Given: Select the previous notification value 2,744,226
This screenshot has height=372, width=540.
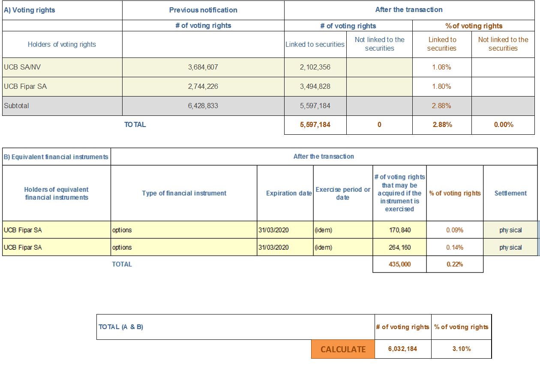Looking at the screenshot, I should pyautogui.click(x=203, y=87).
